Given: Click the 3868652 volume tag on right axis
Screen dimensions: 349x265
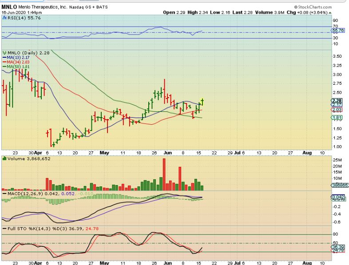Looking at the screenshot, I should coord(340,185).
